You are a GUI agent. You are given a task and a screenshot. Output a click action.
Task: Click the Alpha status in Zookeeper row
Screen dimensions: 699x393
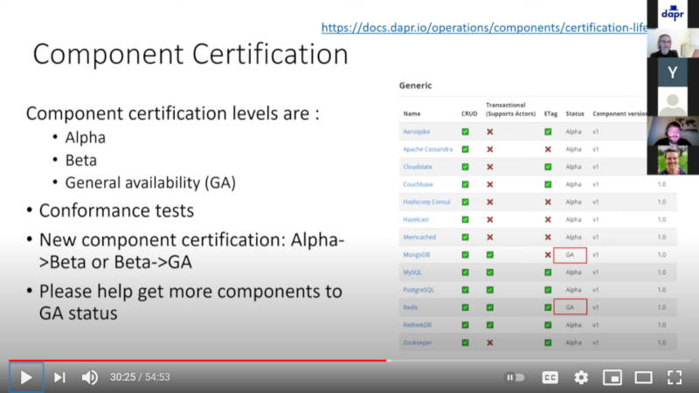tap(573, 342)
